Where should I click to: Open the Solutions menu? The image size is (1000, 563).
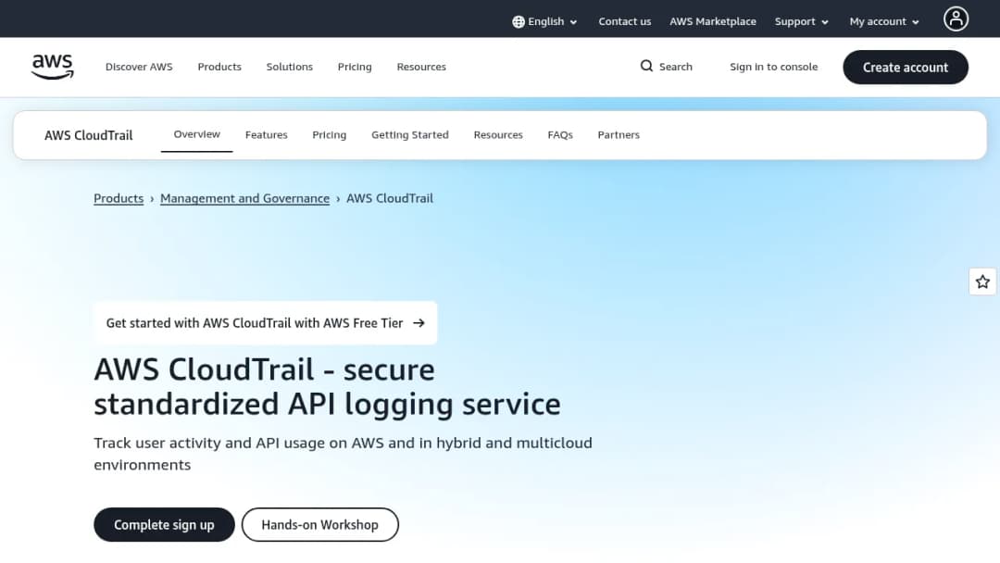(290, 67)
